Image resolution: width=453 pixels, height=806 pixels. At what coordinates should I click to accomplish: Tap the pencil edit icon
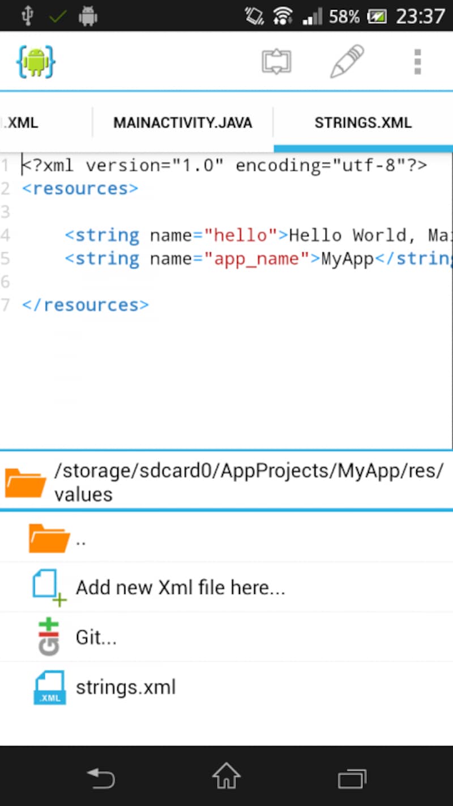[347, 61]
